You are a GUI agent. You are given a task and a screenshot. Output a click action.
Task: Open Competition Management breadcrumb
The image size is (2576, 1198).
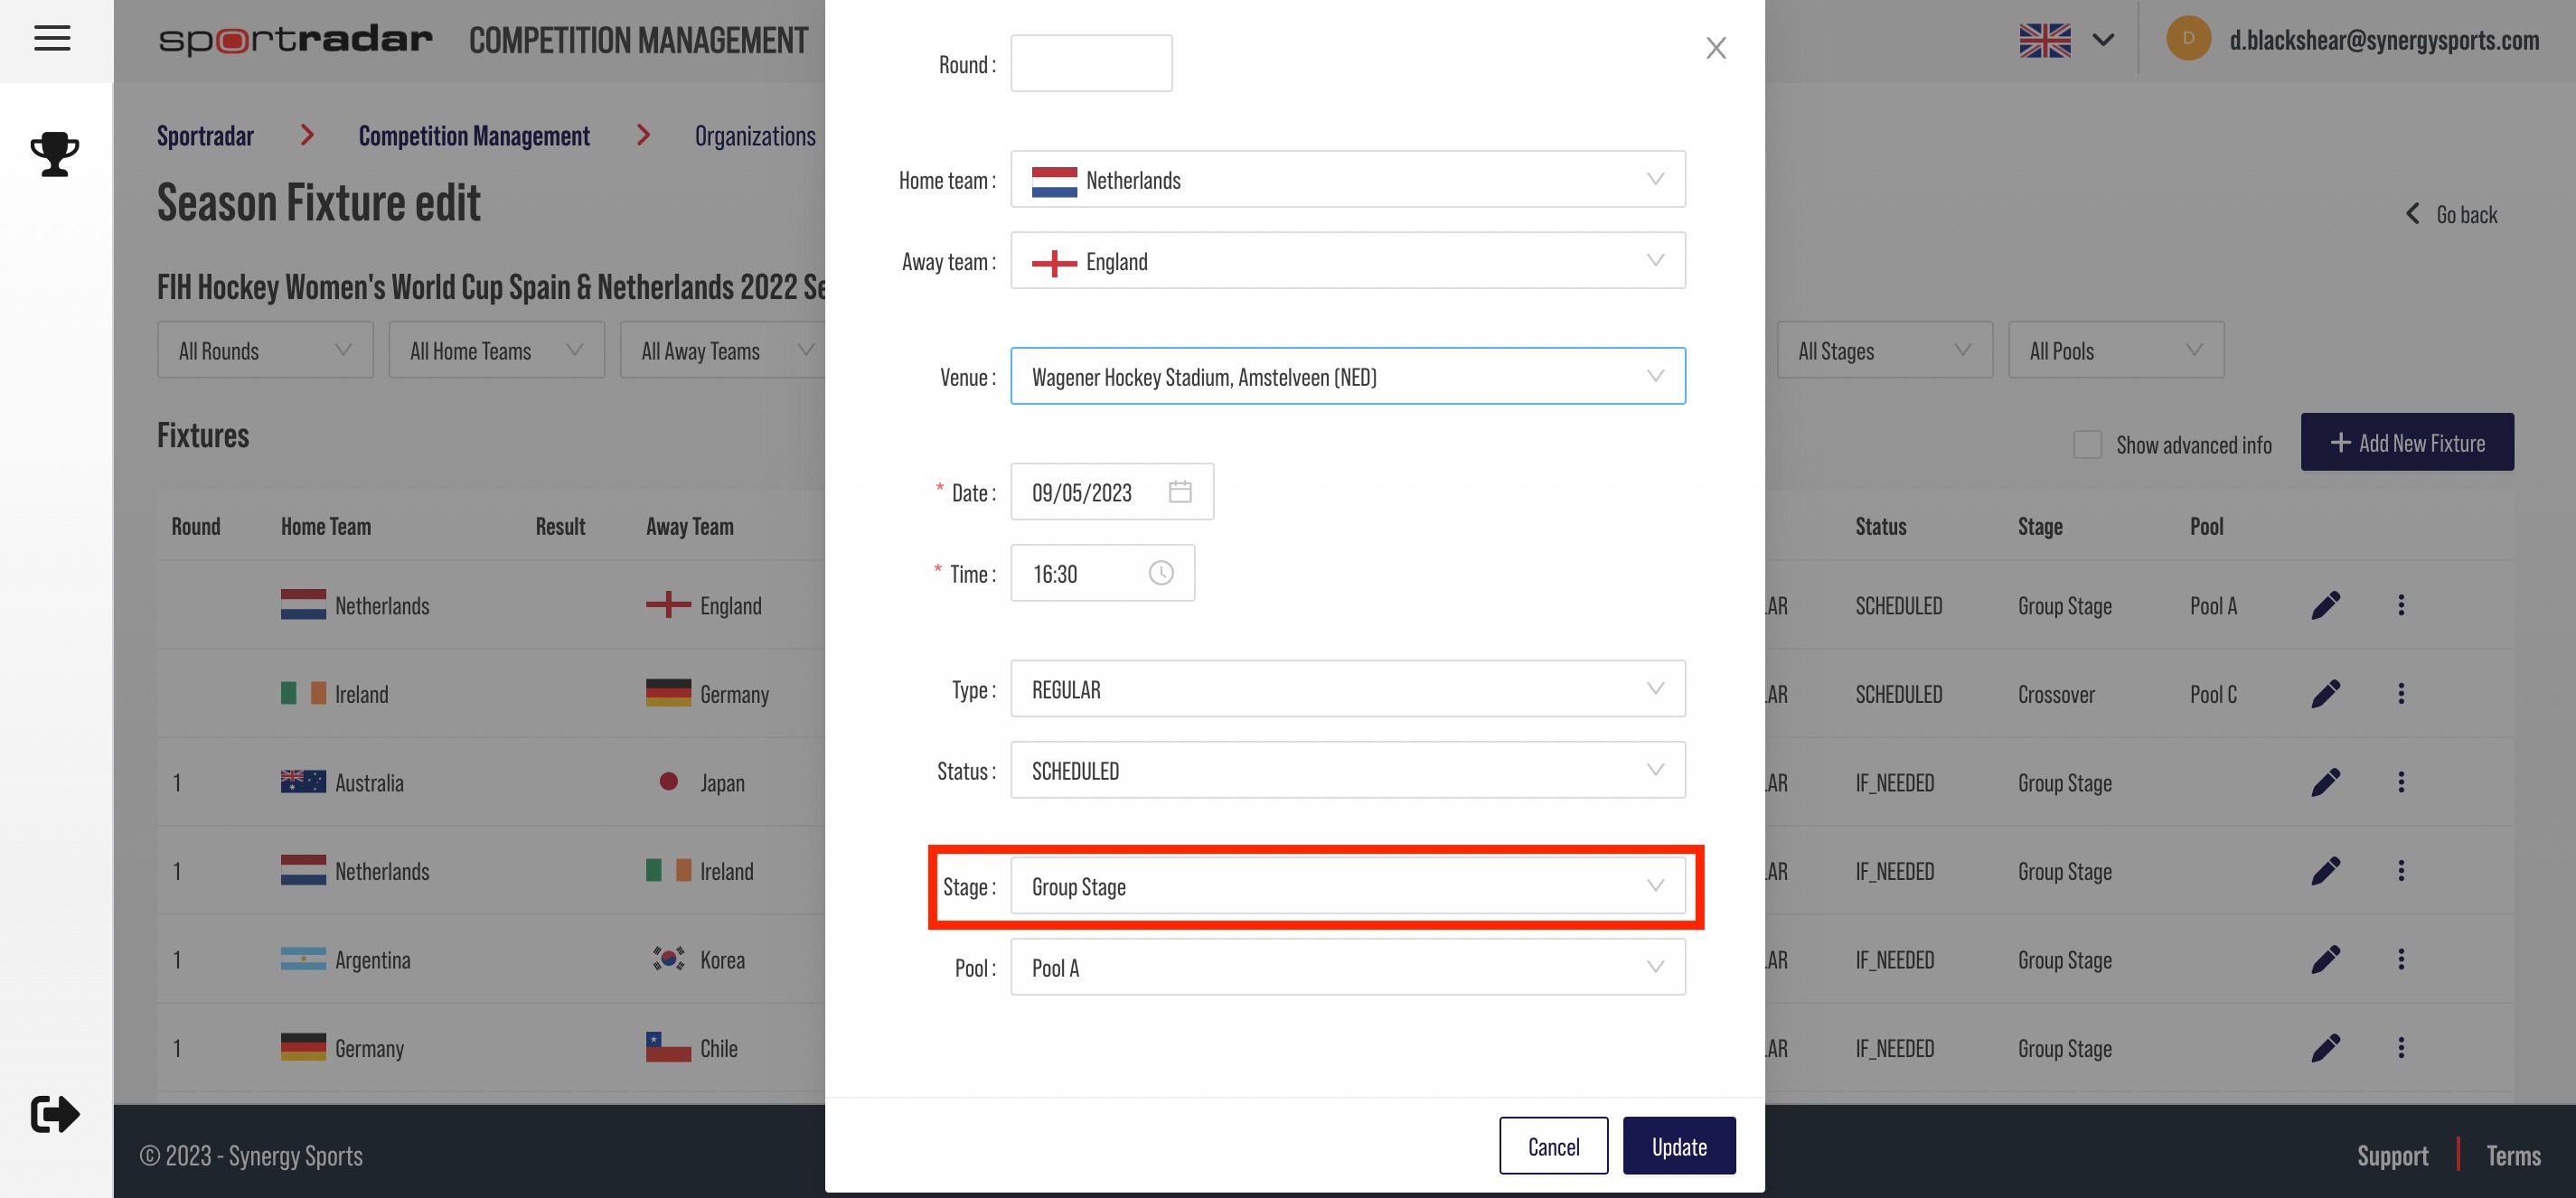[x=474, y=136]
